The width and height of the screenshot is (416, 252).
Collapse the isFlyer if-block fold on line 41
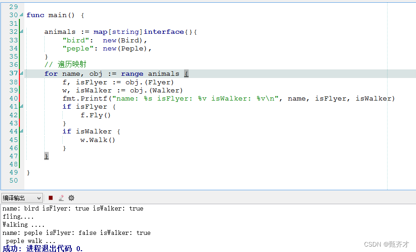pyautogui.click(x=22, y=106)
